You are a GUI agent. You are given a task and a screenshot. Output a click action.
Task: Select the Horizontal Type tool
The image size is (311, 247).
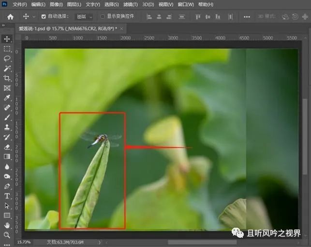7,196
